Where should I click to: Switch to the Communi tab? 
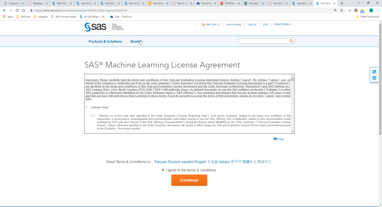(13, 3)
